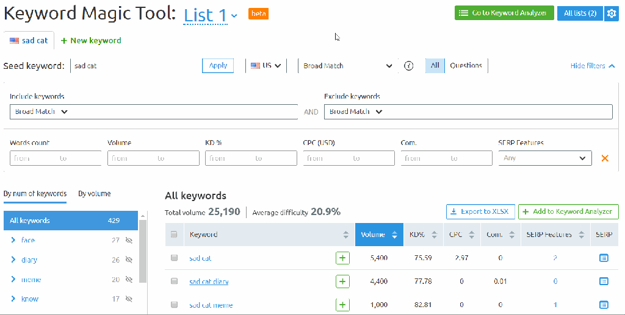Viewport: 625px width, 315px height.
Task: Sort by SERP Features column arrows
Action: (582, 235)
